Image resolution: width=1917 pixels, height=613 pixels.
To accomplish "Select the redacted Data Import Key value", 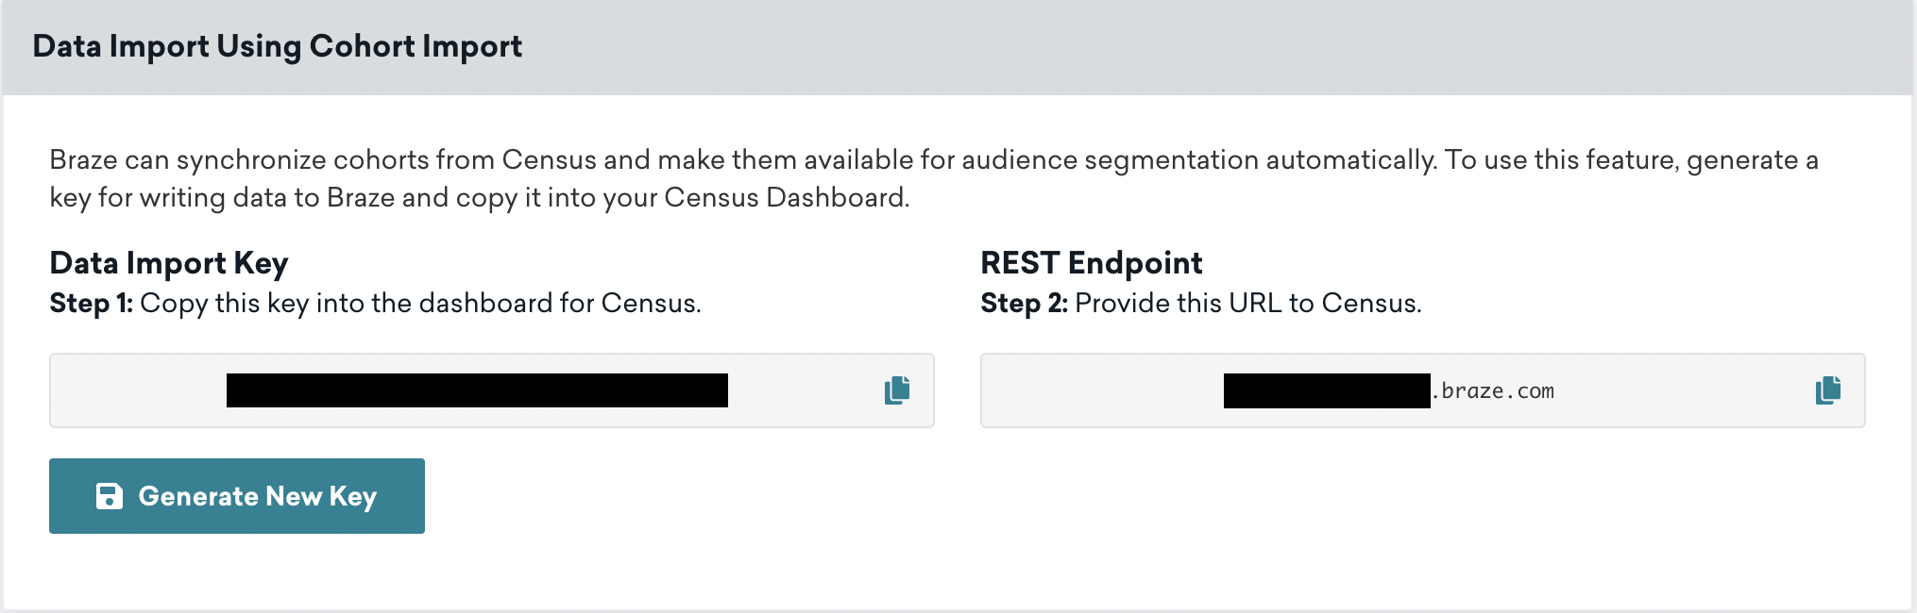I will (x=477, y=390).
